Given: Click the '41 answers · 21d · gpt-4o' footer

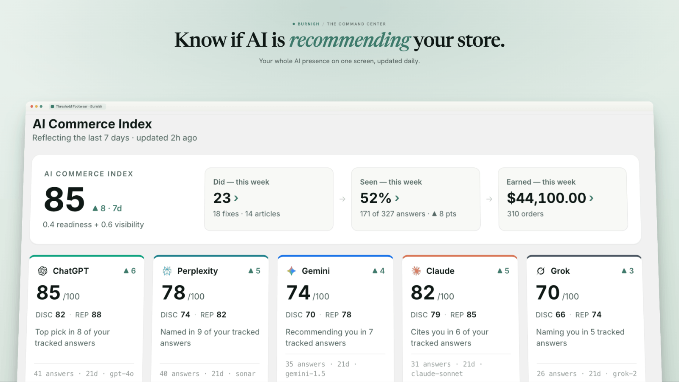Looking at the screenshot, I should 84,374.
